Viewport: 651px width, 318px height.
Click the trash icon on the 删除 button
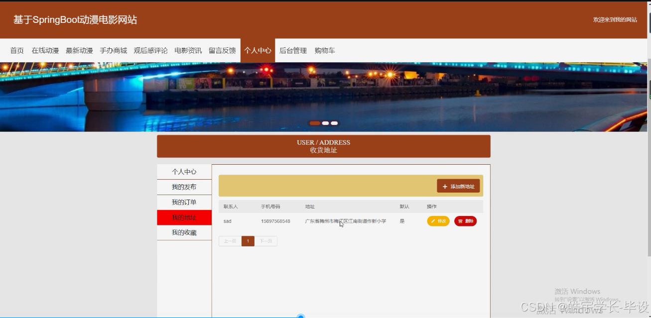(x=461, y=221)
